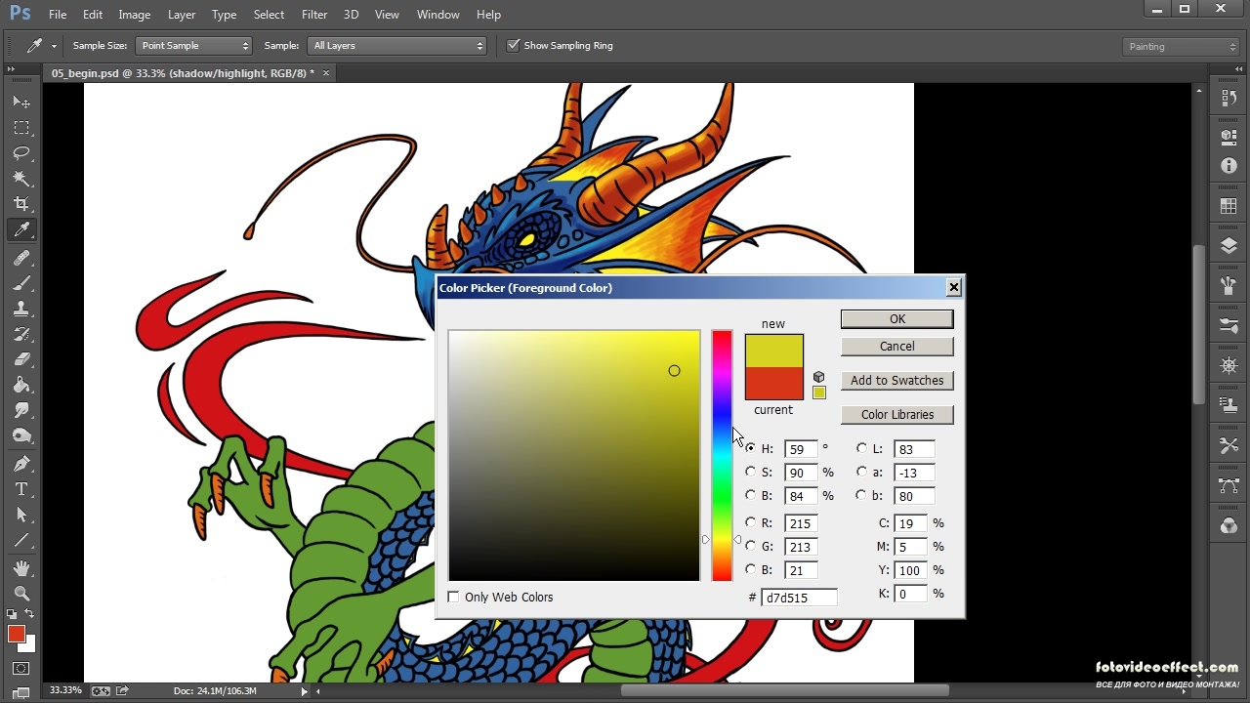Select the Sponge tool
The height and width of the screenshot is (703, 1250).
[21, 435]
